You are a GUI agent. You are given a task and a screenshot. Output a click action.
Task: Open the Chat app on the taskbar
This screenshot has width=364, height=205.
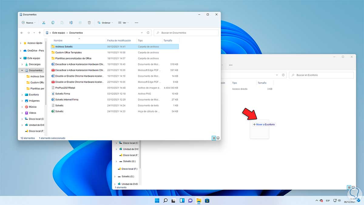point(190,200)
